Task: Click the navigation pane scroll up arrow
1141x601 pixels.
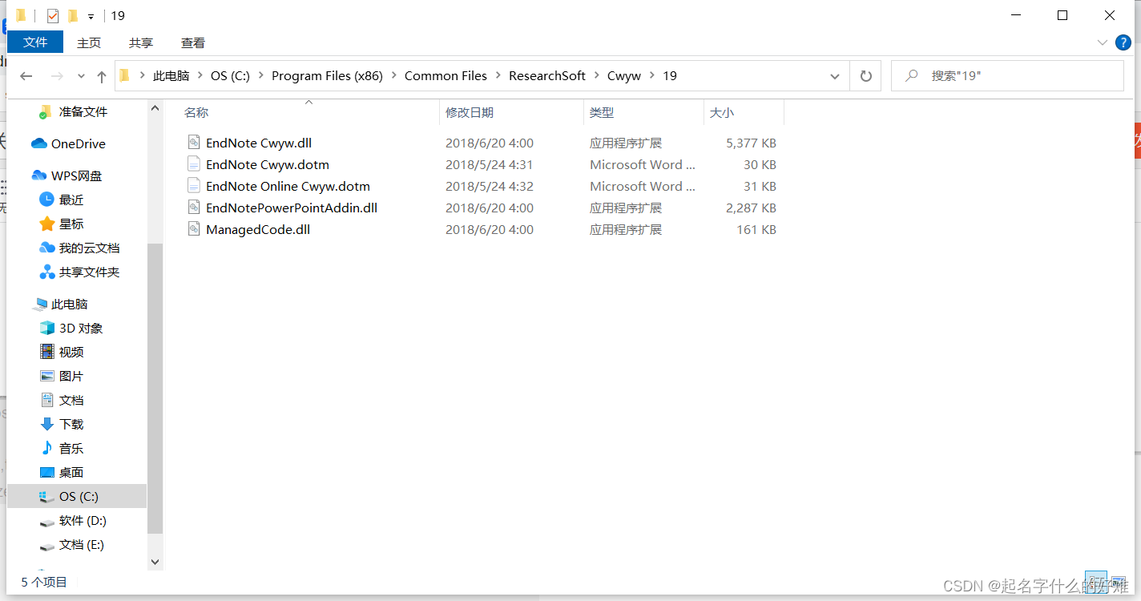Action: (155, 108)
